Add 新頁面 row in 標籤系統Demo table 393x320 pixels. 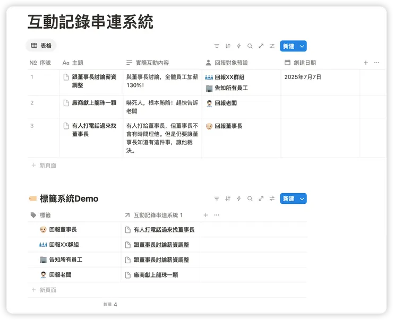(44, 290)
